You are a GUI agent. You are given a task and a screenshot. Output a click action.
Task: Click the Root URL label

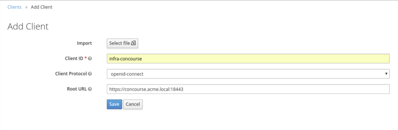pos(77,89)
